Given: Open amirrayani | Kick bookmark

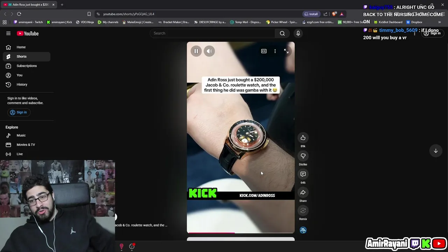Looking at the screenshot, I should [59, 22].
